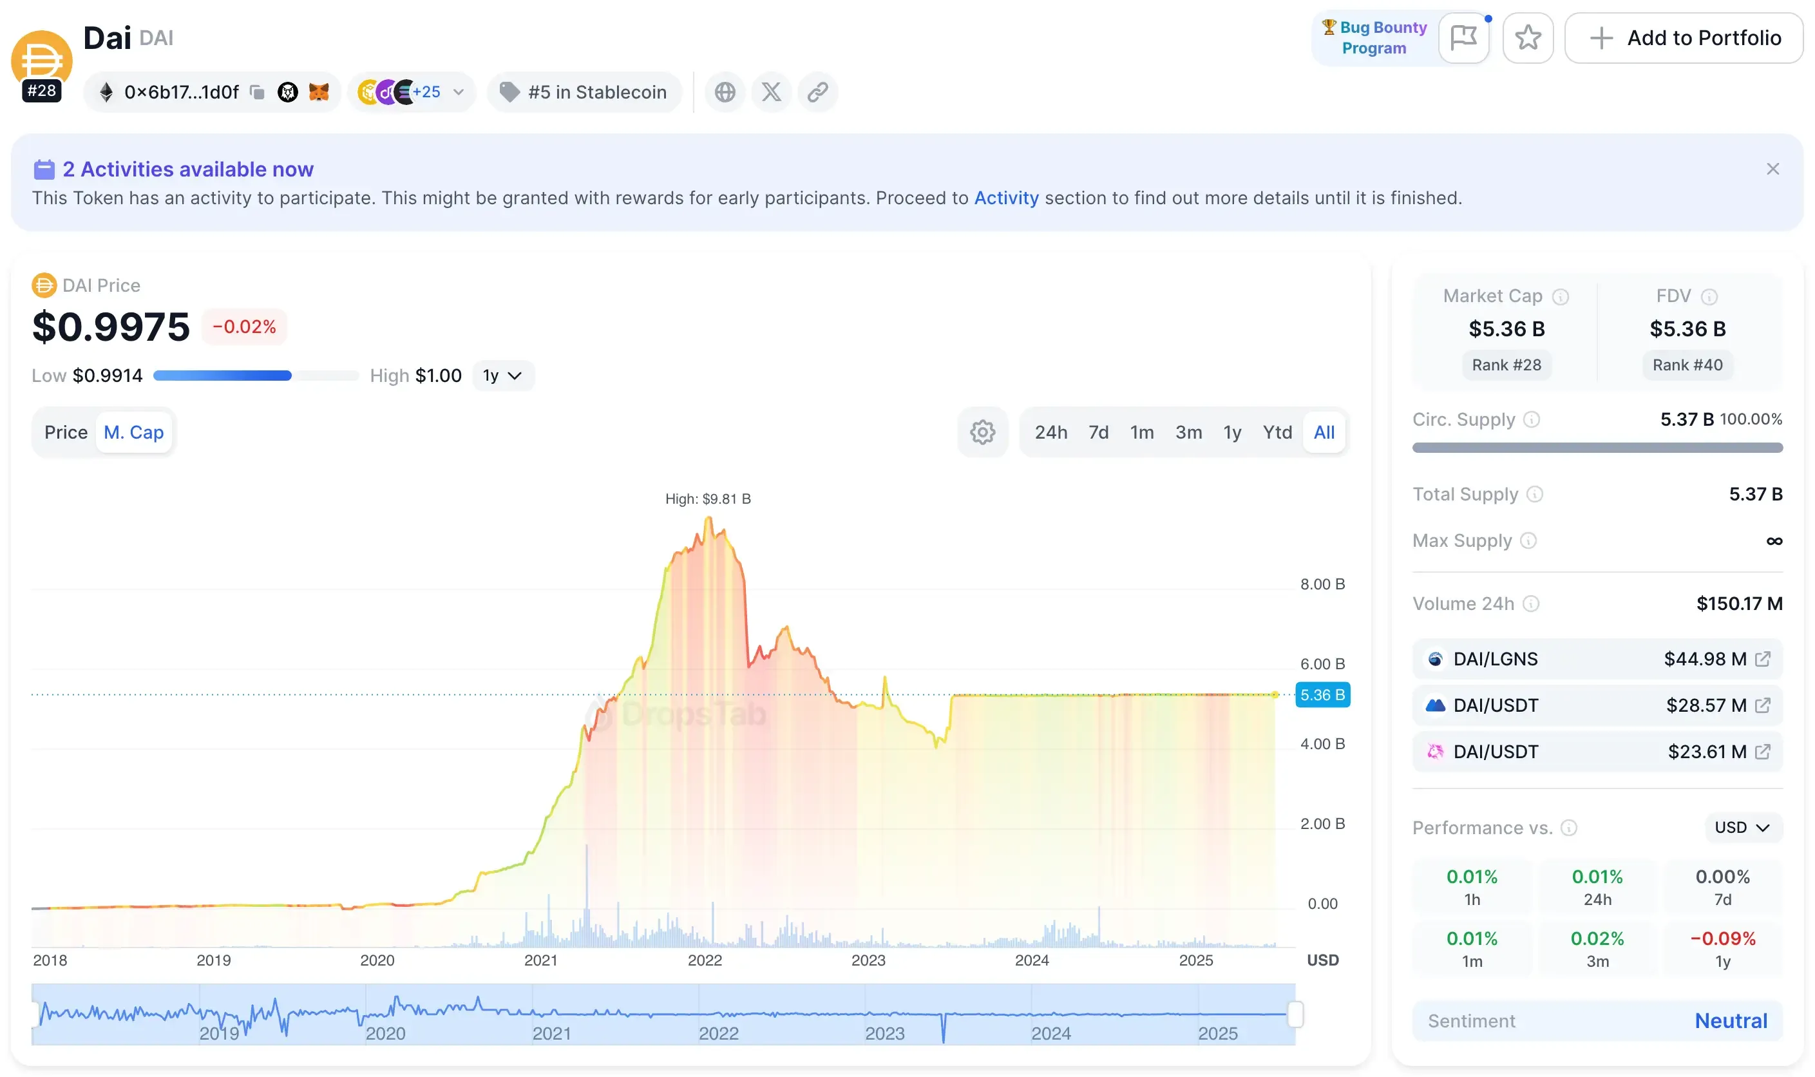
Task: Open the chart settings gear icon
Action: tap(983, 432)
